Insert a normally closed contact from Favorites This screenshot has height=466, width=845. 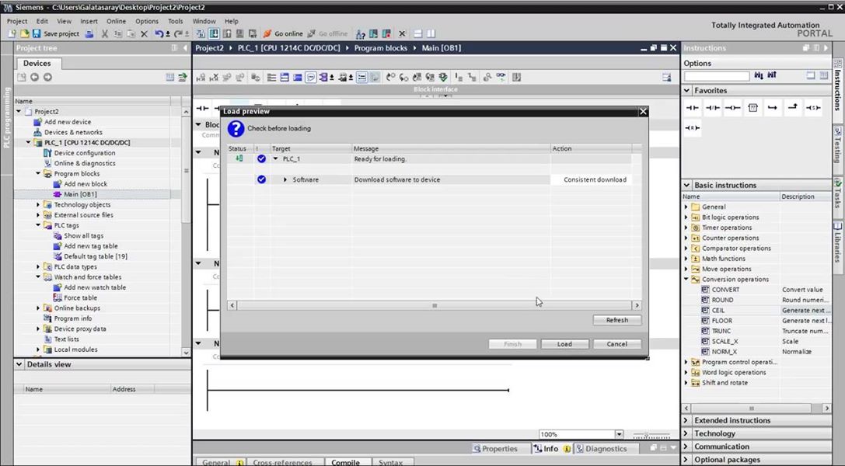[x=712, y=108]
